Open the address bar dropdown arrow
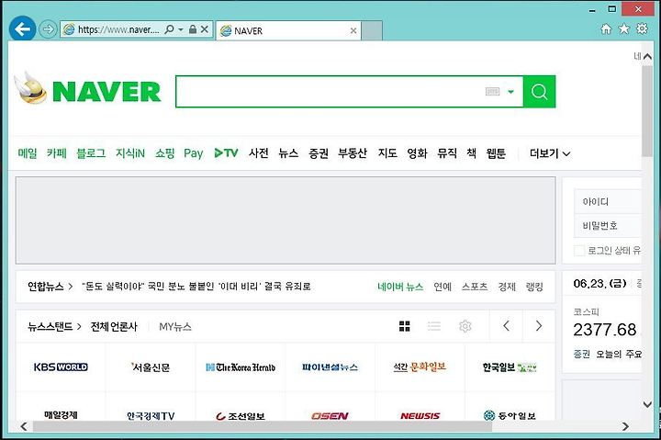This screenshot has width=661, height=440. point(181,29)
